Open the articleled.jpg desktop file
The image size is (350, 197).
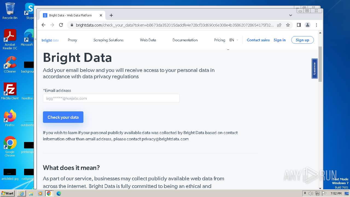point(10,175)
